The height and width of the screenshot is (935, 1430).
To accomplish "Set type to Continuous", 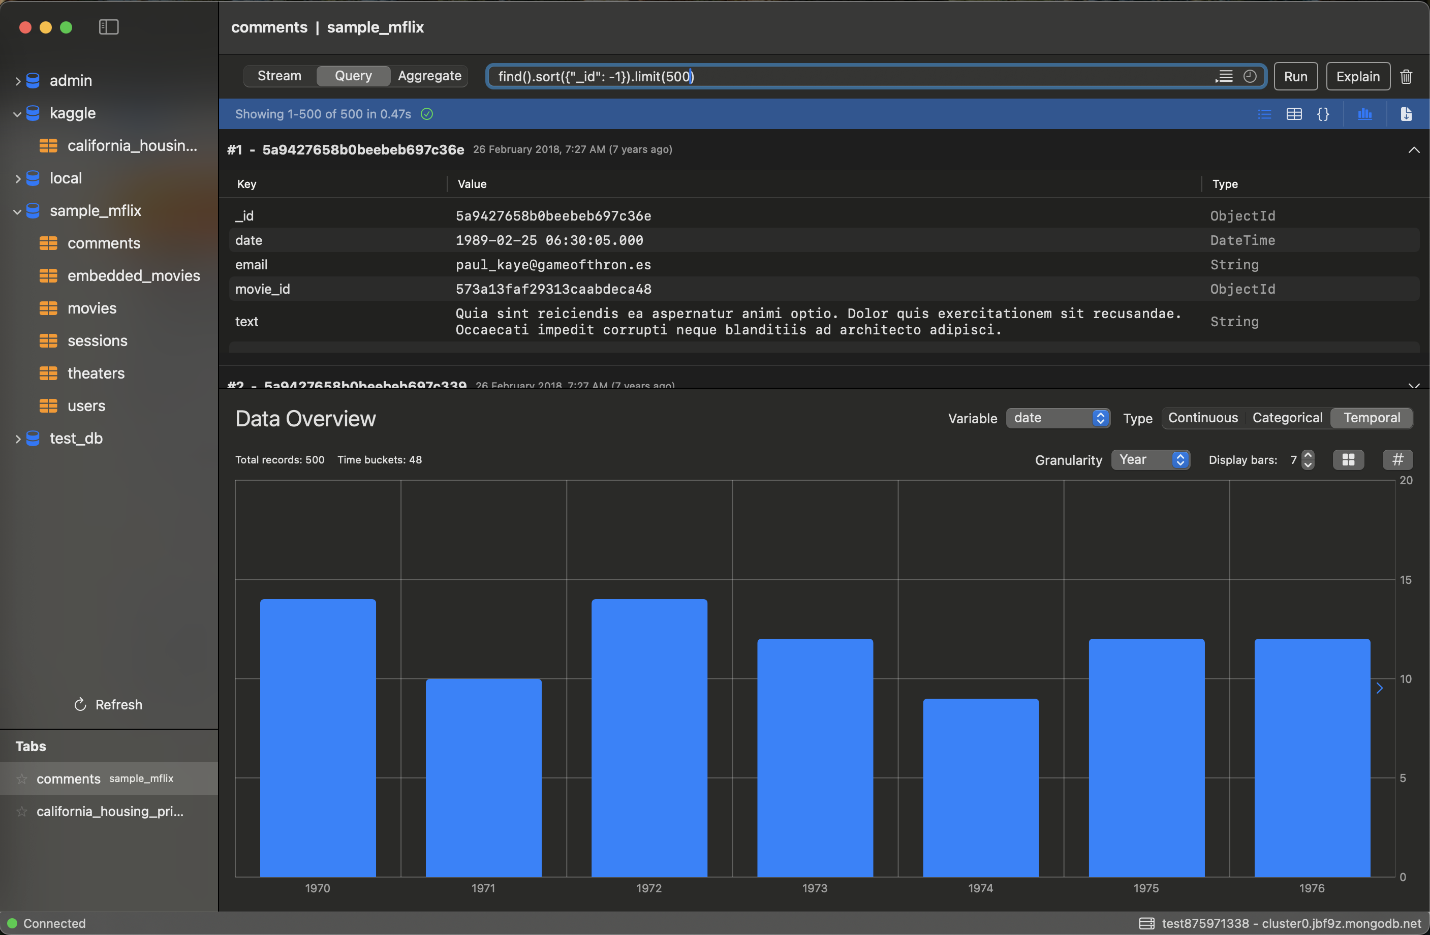I will point(1203,418).
